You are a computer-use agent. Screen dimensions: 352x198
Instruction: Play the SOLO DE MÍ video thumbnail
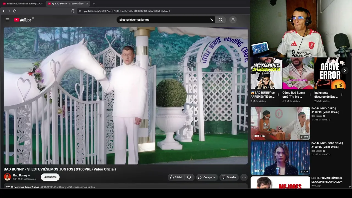click(280, 158)
